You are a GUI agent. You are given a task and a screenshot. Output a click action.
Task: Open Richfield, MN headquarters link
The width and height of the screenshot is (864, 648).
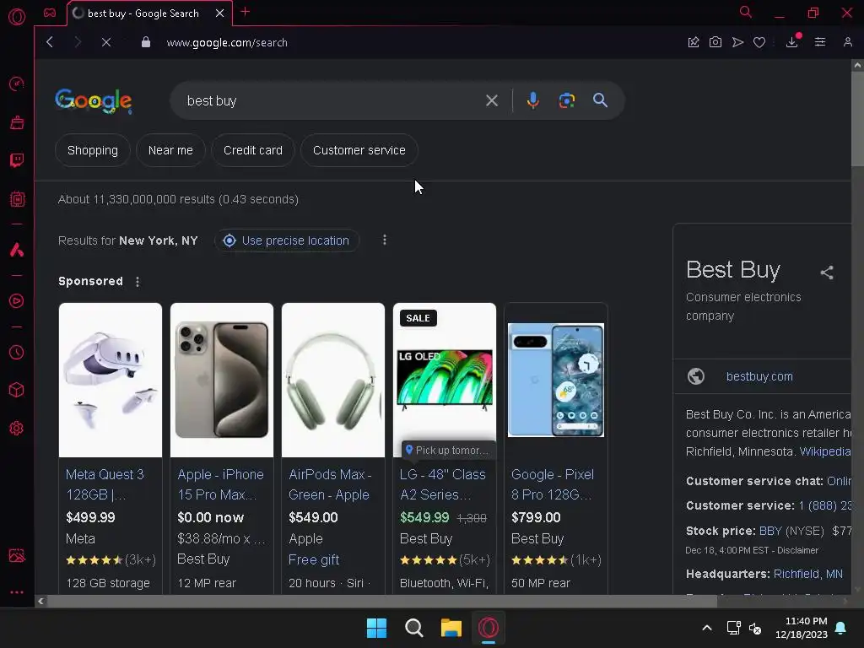(x=807, y=574)
